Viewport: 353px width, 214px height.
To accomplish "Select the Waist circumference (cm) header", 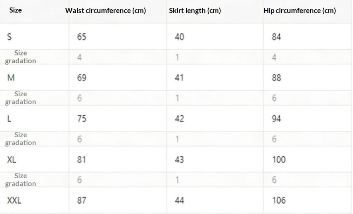I will 105,10.
